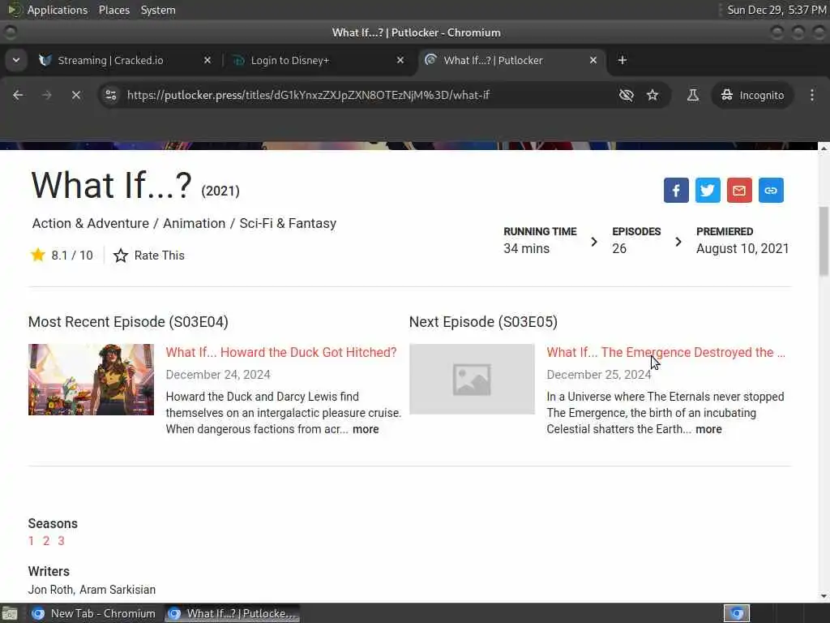Click the outlined Rate This star
This screenshot has width=830, height=623.
(121, 256)
